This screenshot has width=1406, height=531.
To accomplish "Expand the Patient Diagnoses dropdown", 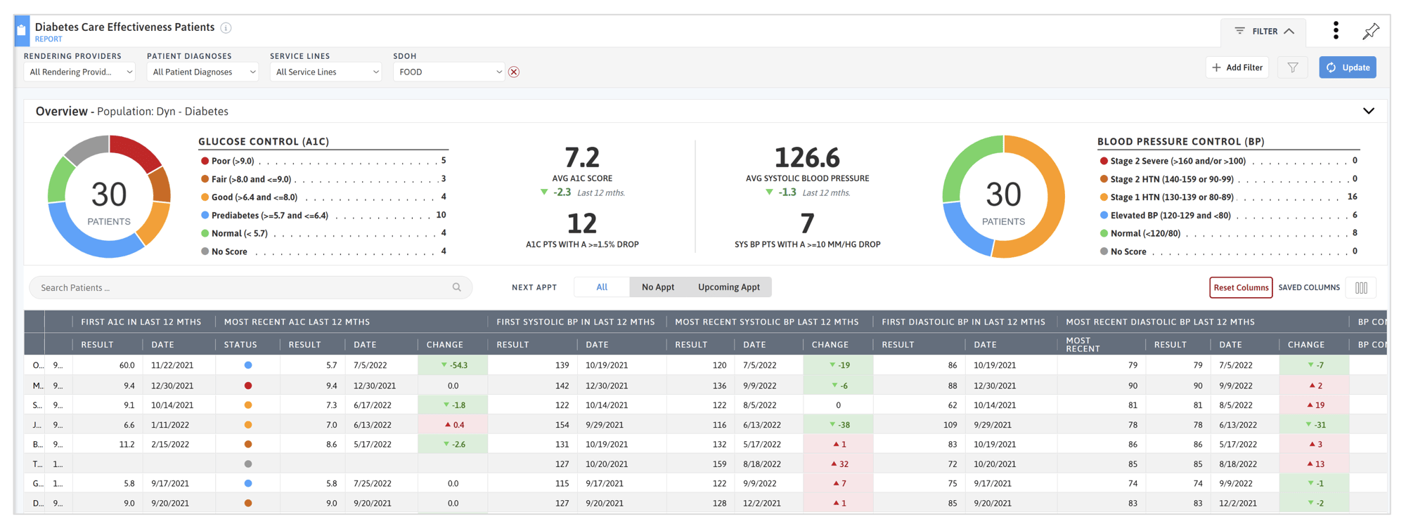I will click(202, 72).
